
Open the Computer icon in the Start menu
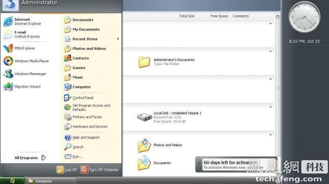point(67,87)
